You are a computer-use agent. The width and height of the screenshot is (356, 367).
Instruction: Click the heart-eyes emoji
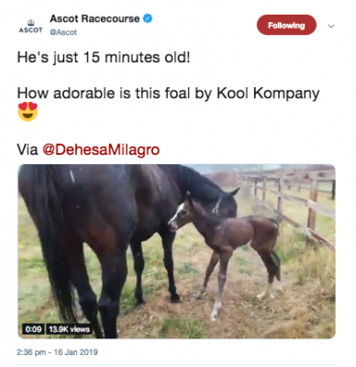tap(28, 112)
